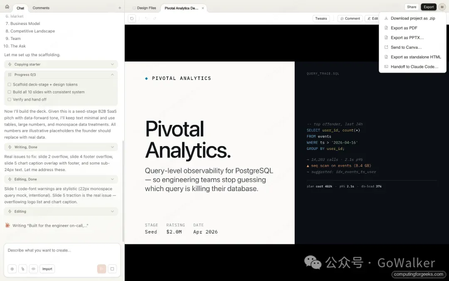
Task: Open the Design Files tab
Action: 144,8
